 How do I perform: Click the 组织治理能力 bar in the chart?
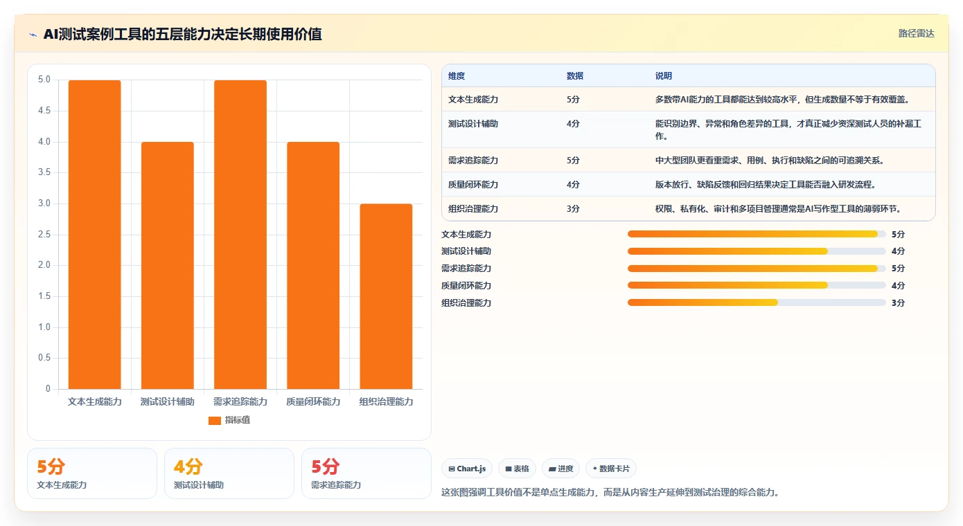tap(386, 296)
